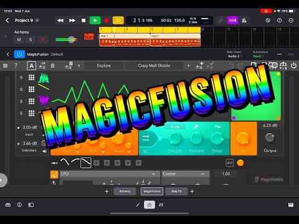Close the plug-in view with the back chevron
The width and height of the screenshot is (299, 224).
pos(7,54)
